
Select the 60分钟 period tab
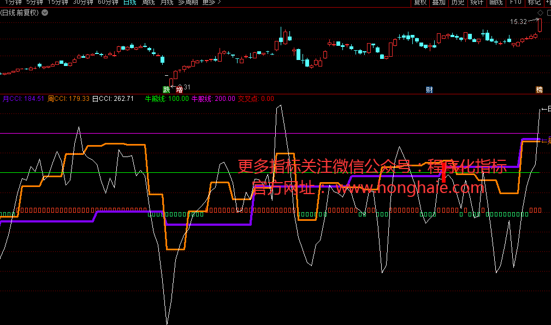pyautogui.click(x=108, y=2)
